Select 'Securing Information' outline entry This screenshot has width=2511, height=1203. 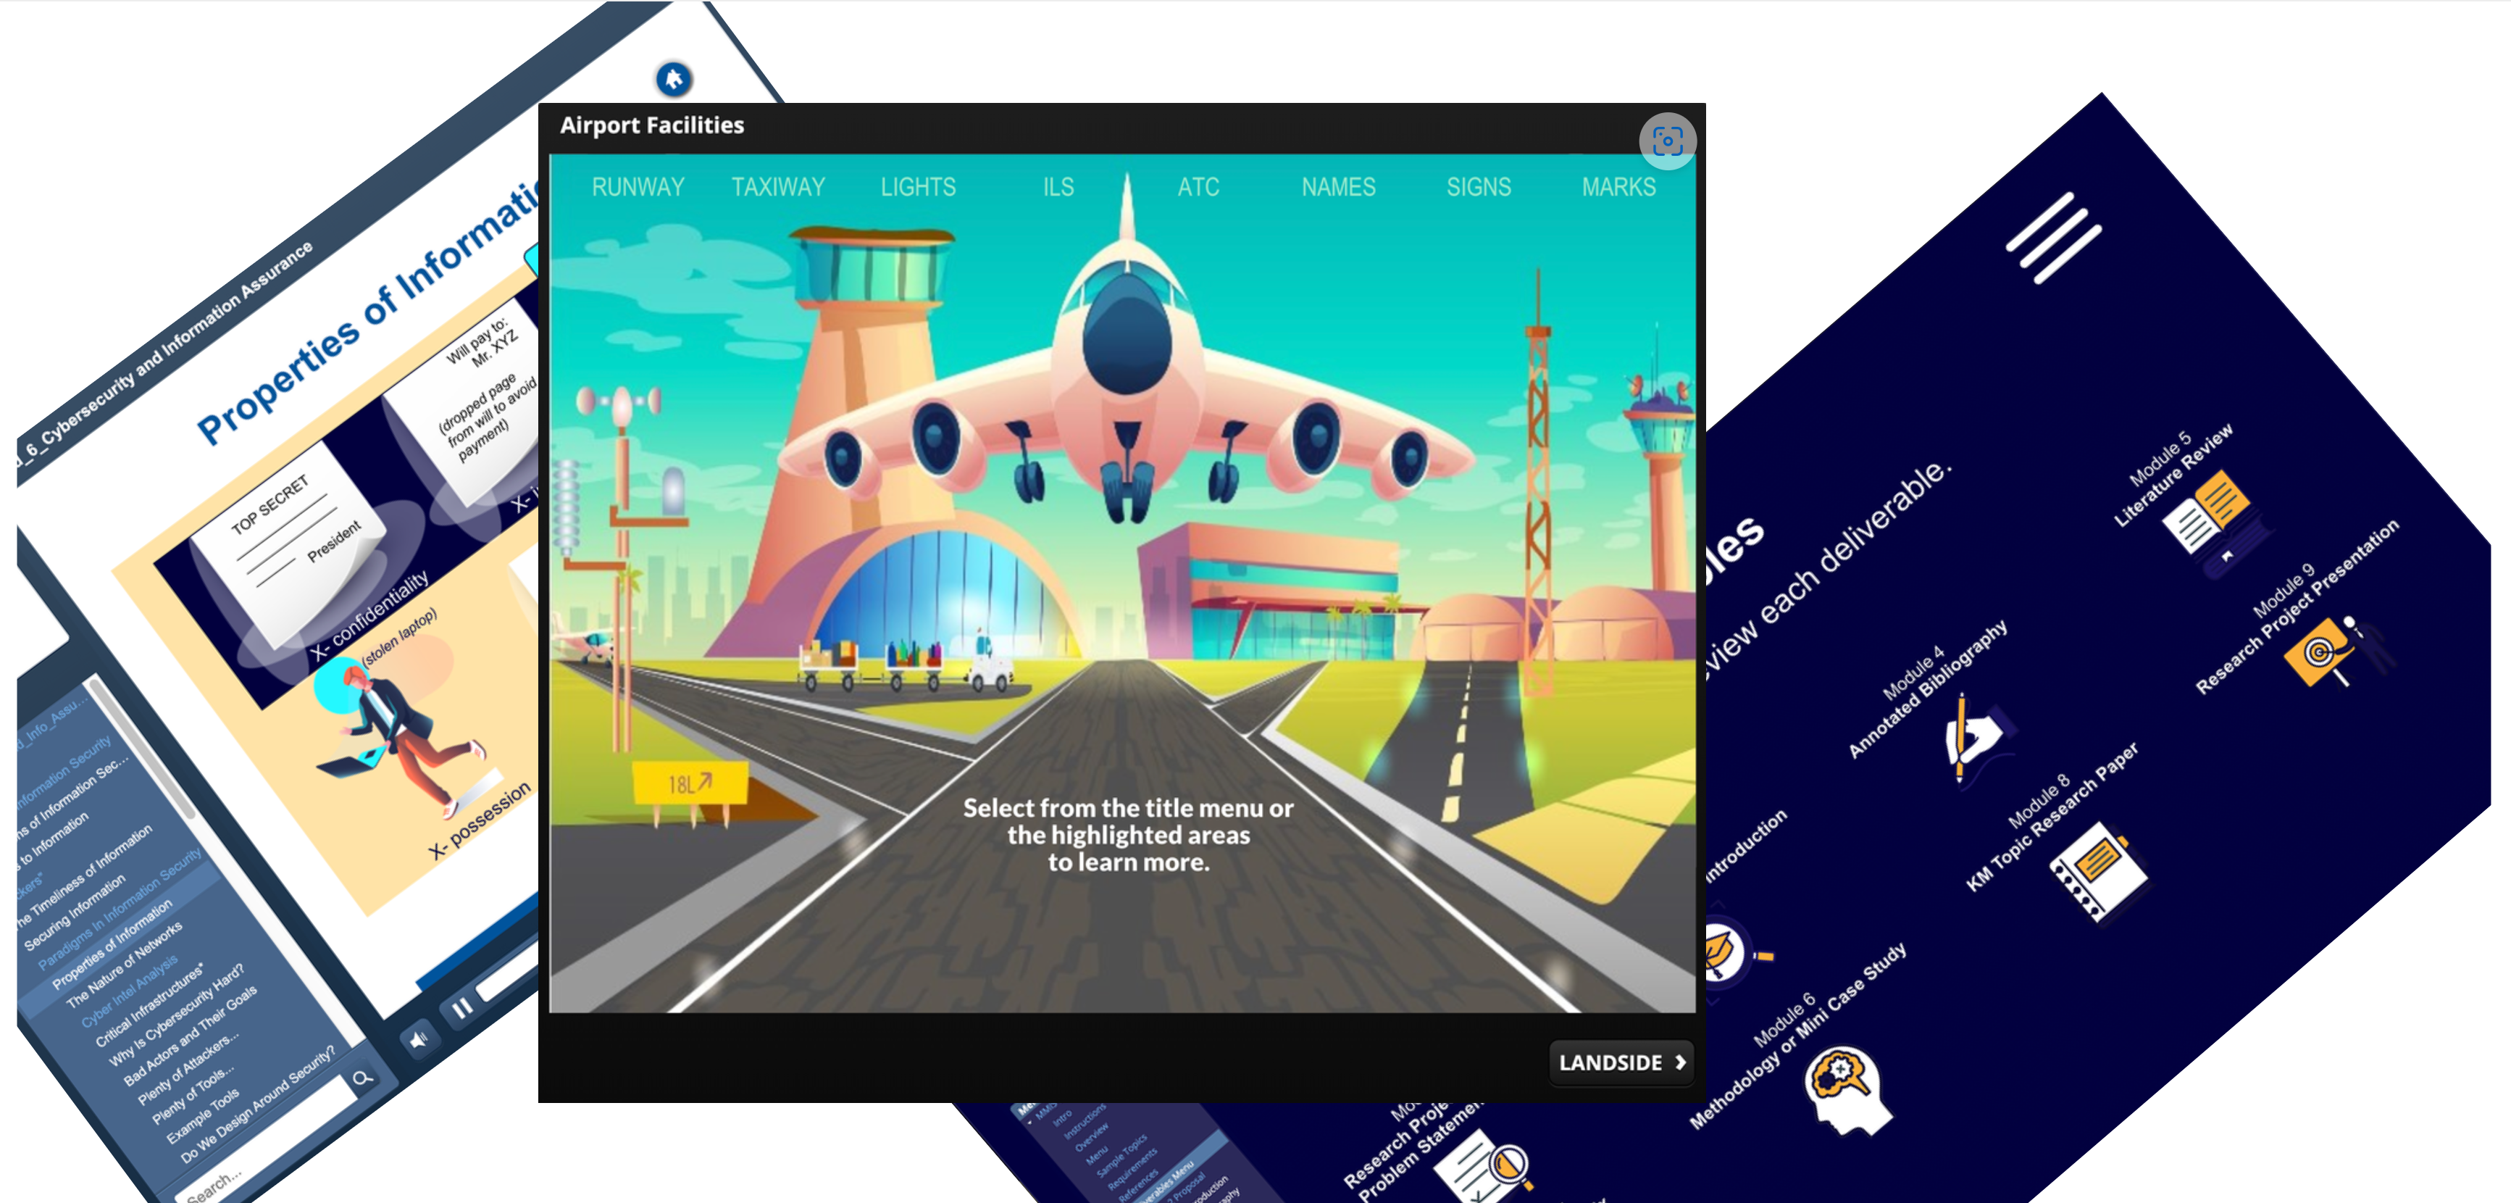click(x=75, y=912)
